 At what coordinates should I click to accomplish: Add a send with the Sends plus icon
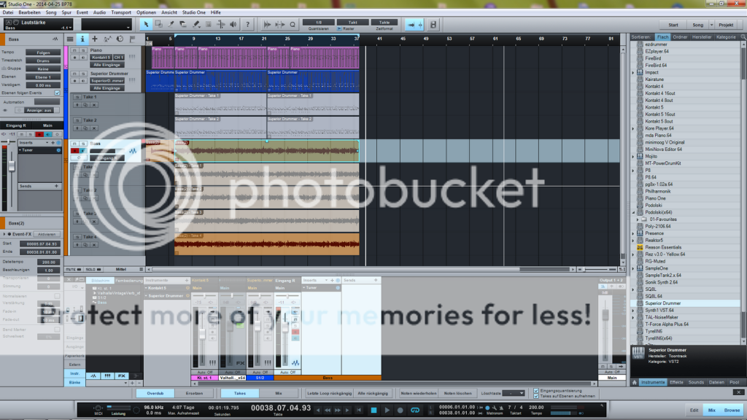[56, 186]
